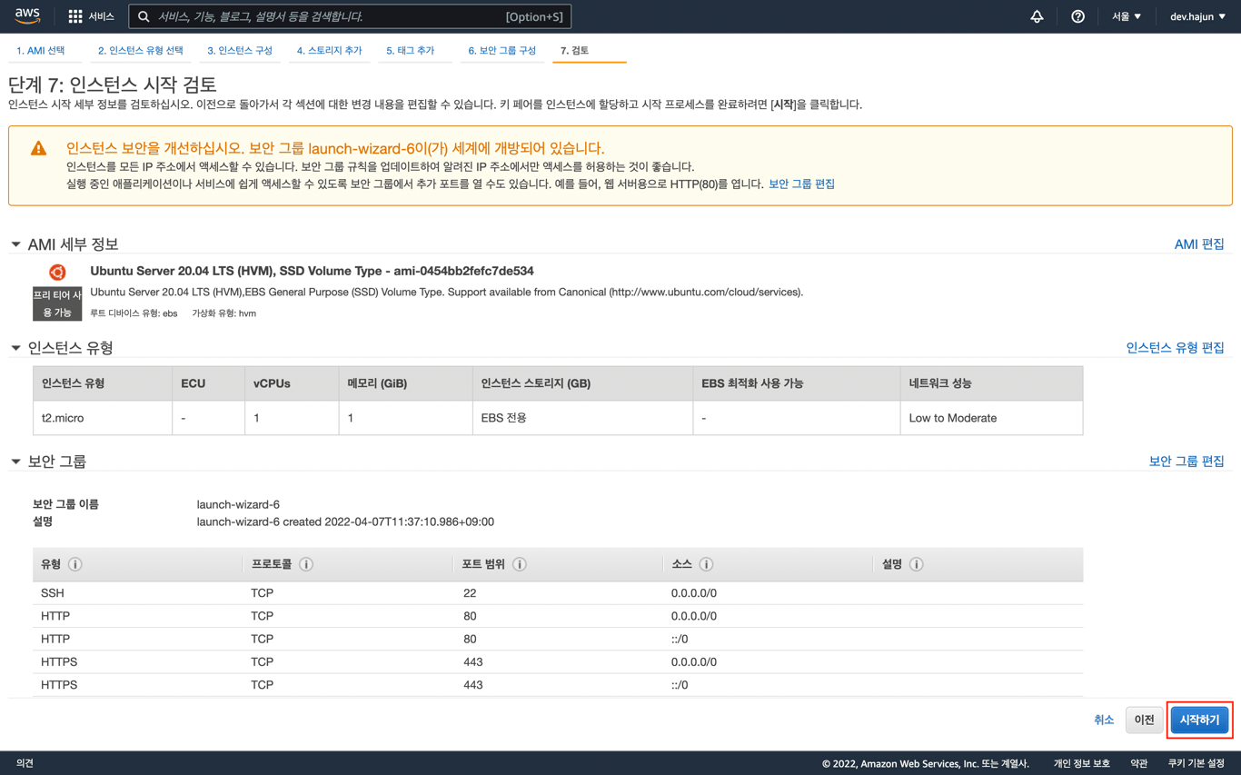Click port 22 cell
The image size is (1241, 775).
coord(470,593)
